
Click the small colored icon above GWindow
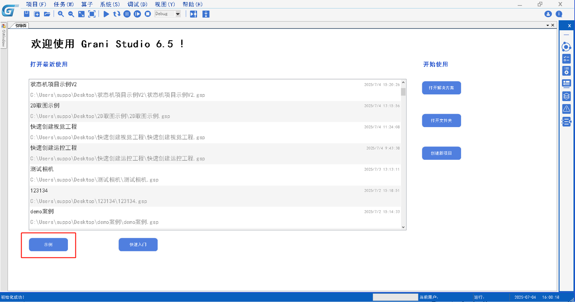click(x=4, y=25)
